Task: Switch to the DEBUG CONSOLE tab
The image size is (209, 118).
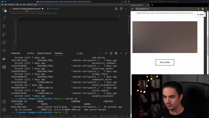Action: coord(44,53)
